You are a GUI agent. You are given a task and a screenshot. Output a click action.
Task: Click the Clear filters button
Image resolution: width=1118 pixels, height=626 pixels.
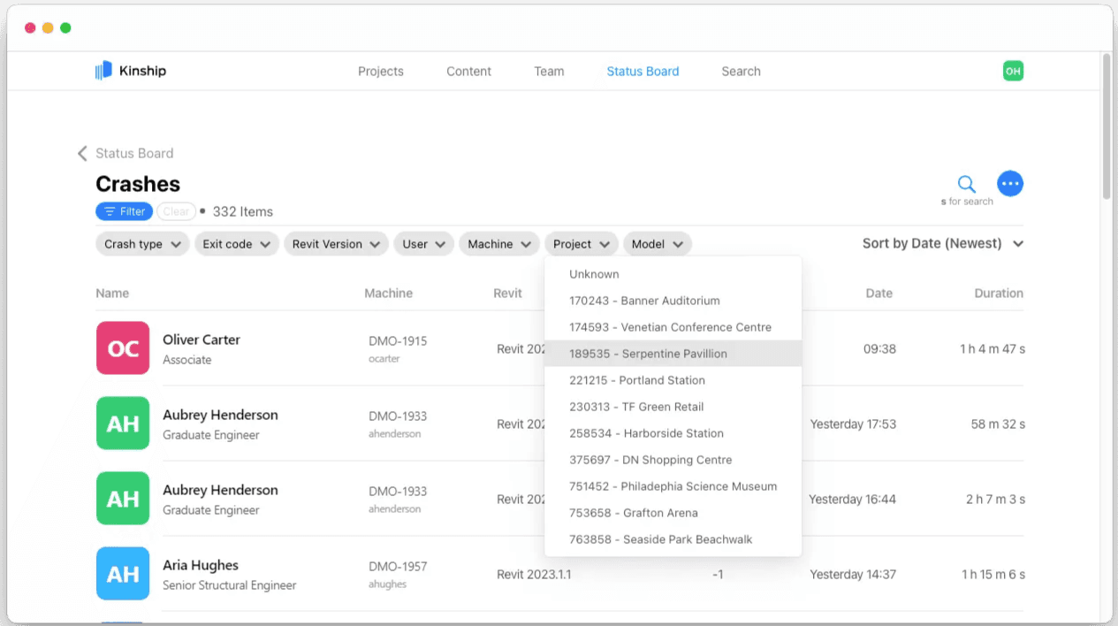pyautogui.click(x=176, y=211)
